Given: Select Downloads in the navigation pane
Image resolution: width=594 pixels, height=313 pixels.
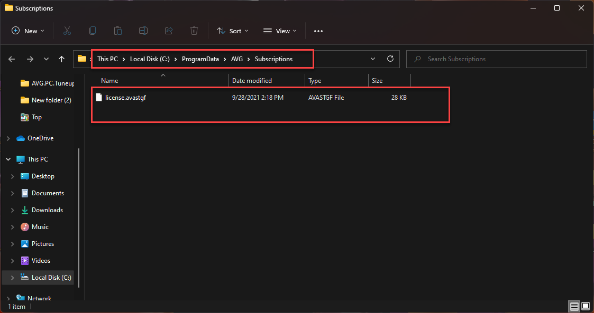Looking at the screenshot, I should click(42, 210).
